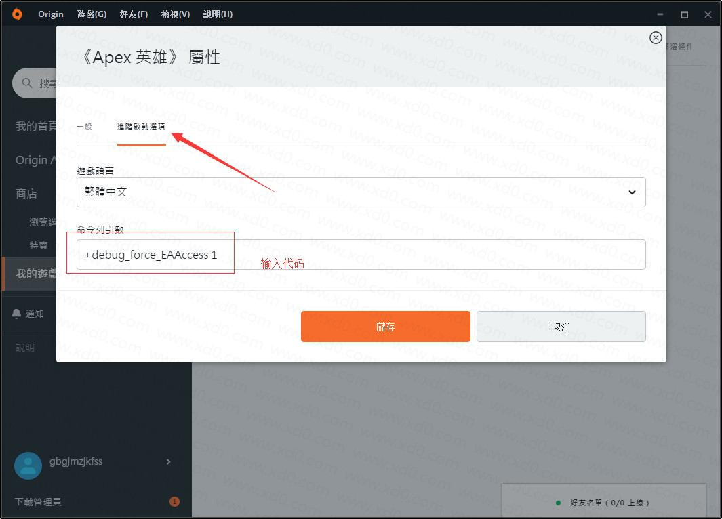The height and width of the screenshot is (519, 722).
Task: Open the 說明(H) menu
Action: (x=218, y=14)
